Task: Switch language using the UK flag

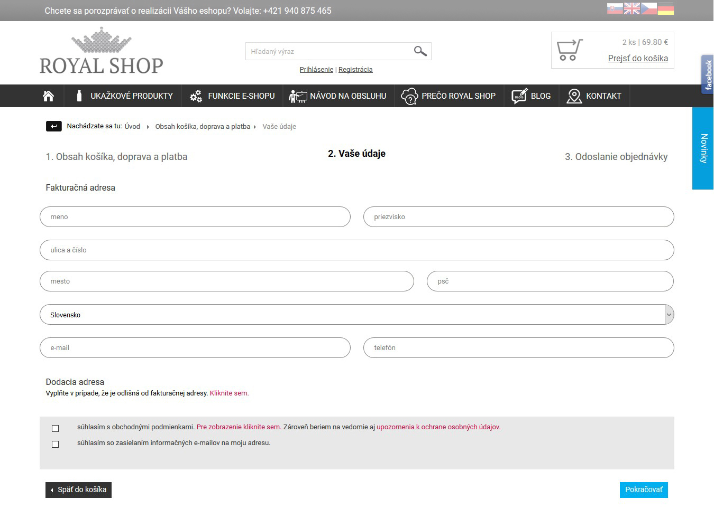Action: [x=631, y=8]
